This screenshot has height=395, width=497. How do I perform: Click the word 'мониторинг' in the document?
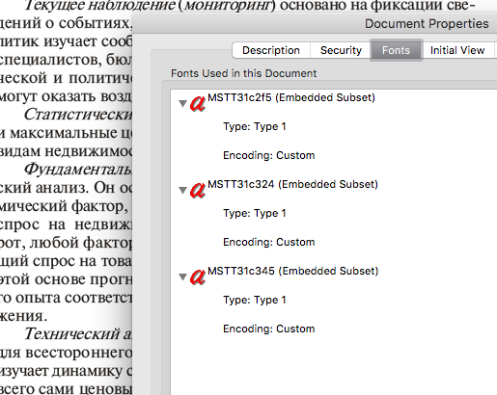tap(227, 6)
